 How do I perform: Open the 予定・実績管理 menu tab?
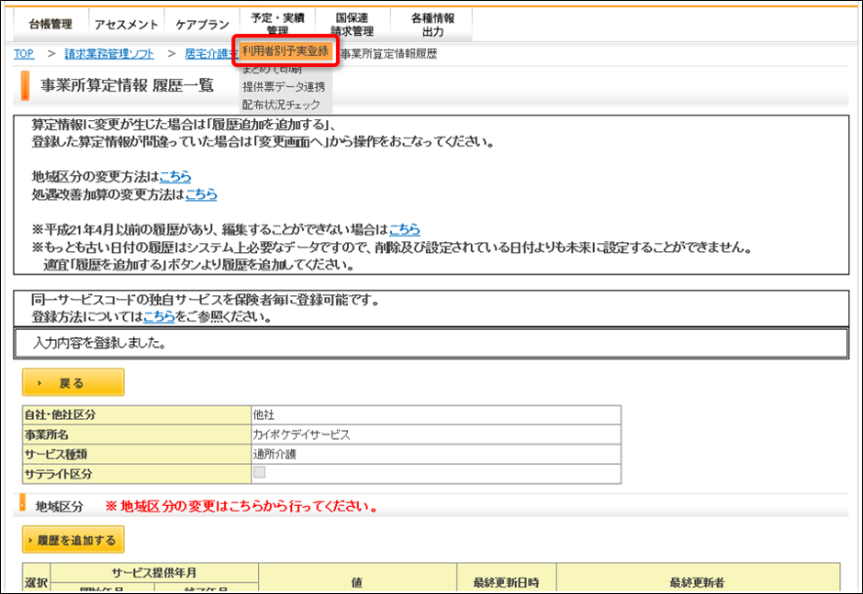pyautogui.click(x=277, y=25)
